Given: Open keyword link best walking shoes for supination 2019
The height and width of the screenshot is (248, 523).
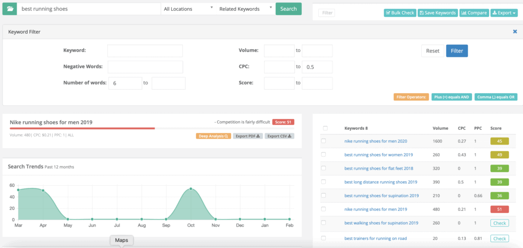Looking at the screenshot, I should (x=381, y=223).
